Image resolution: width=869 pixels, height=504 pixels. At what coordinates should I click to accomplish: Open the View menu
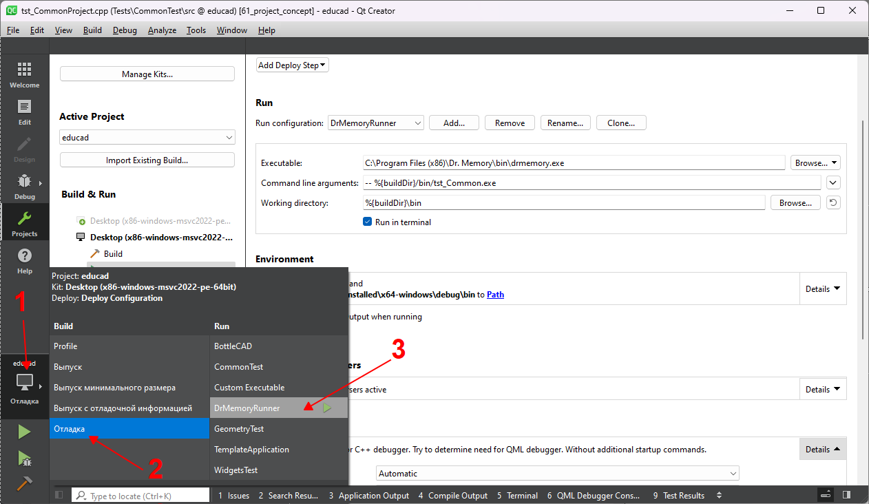point(63,30)
